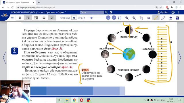Open the question task icon beside the text

[x=15, y=51]
